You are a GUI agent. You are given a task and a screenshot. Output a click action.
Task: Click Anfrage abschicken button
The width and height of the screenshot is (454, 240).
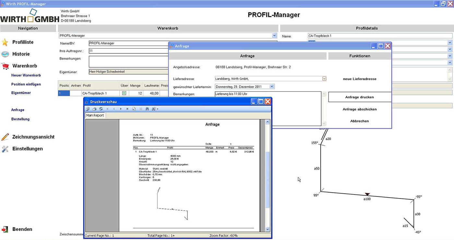(360, 109)
